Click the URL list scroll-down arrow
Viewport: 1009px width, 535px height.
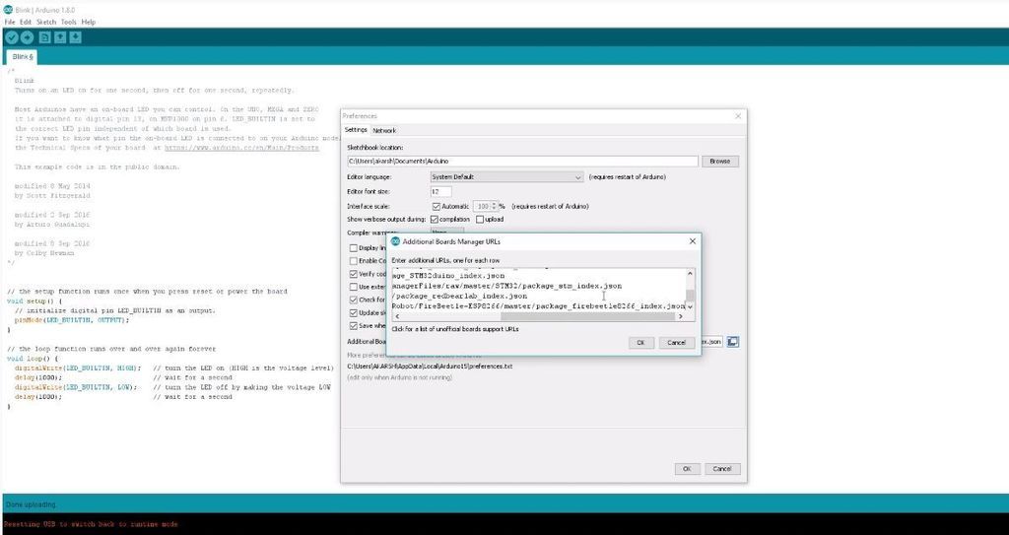pyautogui.click(x=690, y=306)
